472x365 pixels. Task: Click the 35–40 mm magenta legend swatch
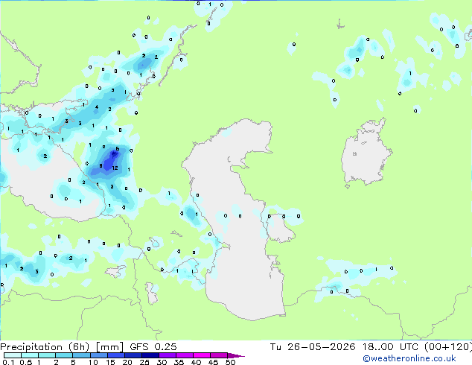(184, 355)
